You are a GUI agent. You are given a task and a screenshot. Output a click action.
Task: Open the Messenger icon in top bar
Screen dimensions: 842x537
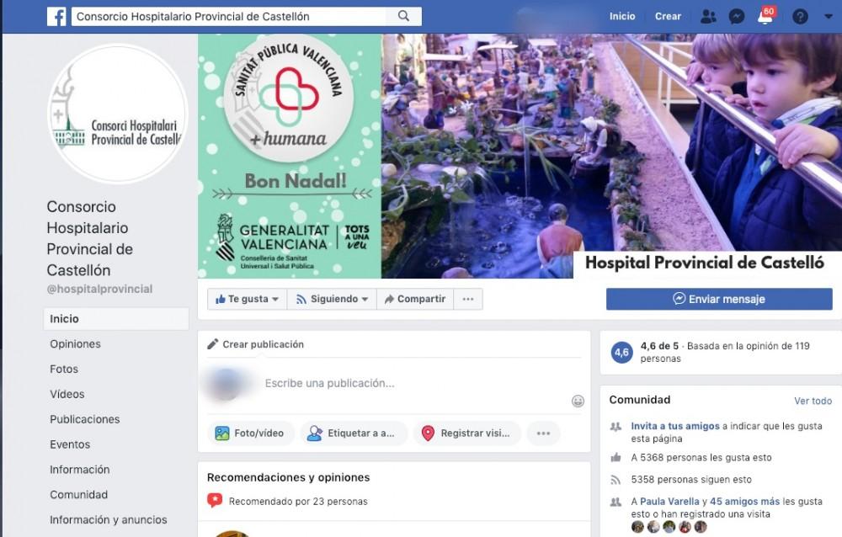736,16
